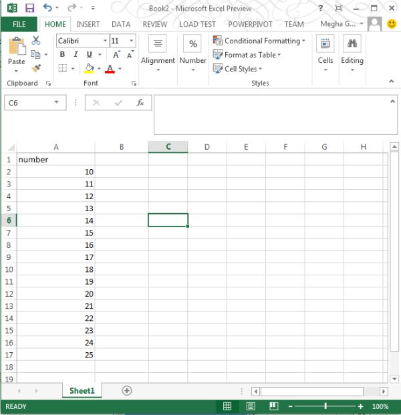Add a new sheet with plus icon
Image resolution: width=401 pixels, height=415 pixels.
[127, 390]
